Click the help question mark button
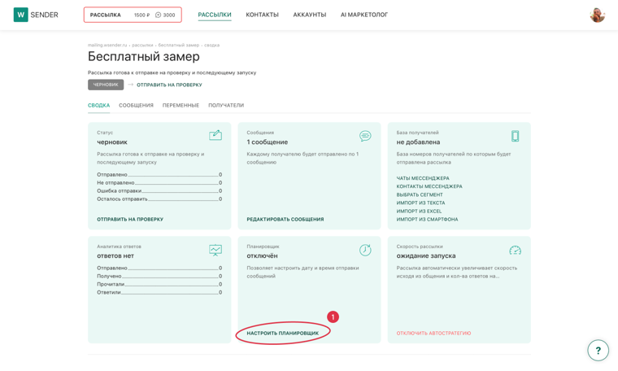Screen dimensions: 618x371 pyautogui.click(x=598, y=350)
